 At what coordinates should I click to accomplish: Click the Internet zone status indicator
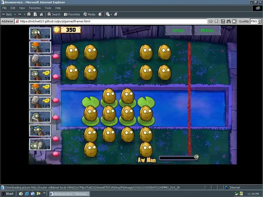click(x=232, y=188)
